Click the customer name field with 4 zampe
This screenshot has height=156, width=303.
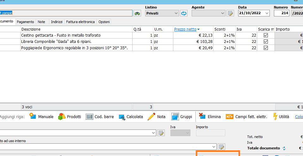coord(66,13)
